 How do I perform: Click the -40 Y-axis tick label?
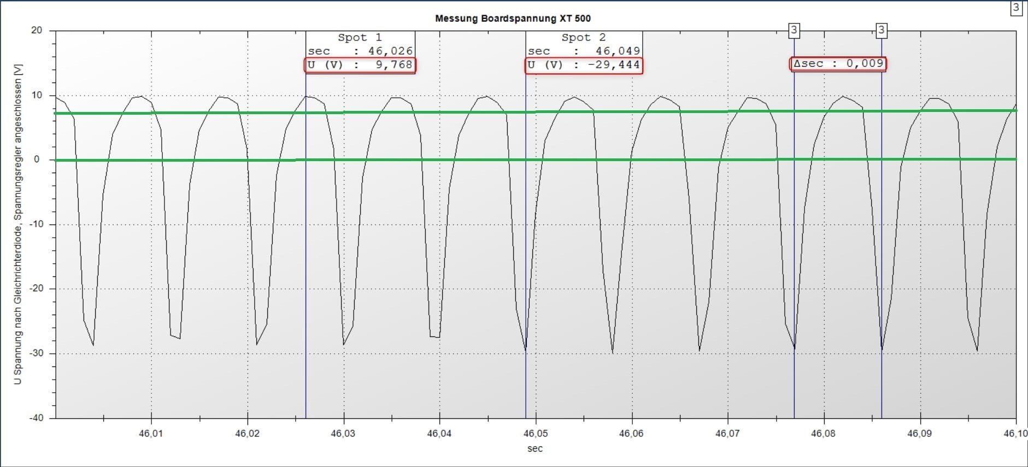(36, 418)
